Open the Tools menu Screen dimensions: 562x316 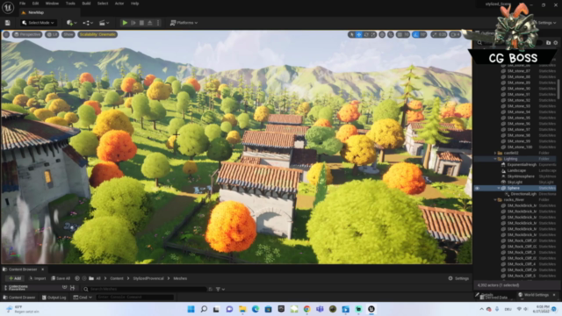coord(70,4)
